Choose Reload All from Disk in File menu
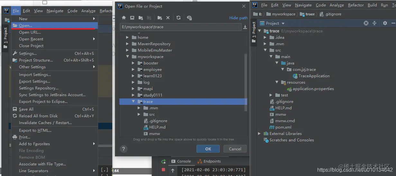This screenshot has width=396, height=176. pos(54,116)
